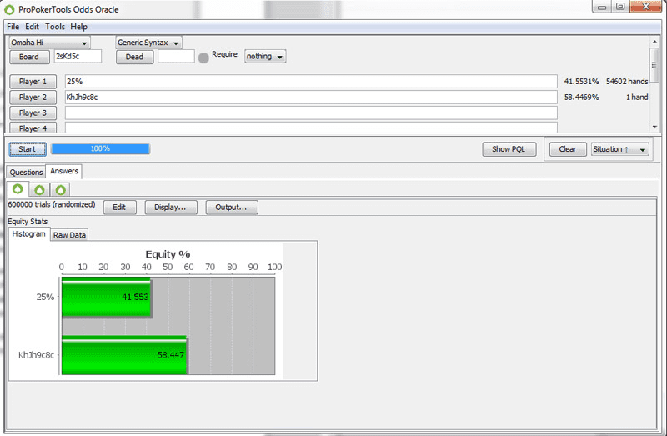Click the green KhJh9c8c equity bar

pos(124,354)
